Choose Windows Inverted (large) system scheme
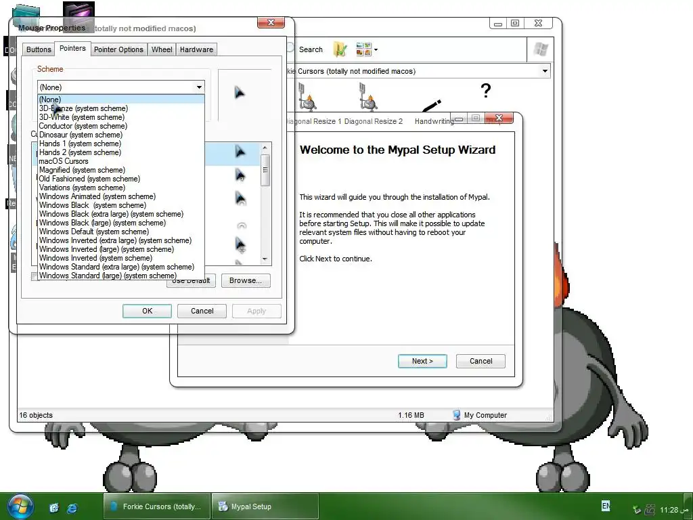Screen dimensions: 693x520 coord(121,249)
